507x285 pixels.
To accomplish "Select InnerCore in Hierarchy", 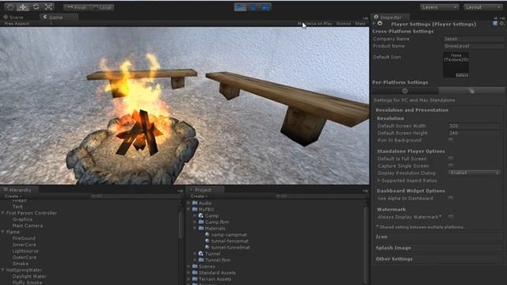I will [25, 245].
